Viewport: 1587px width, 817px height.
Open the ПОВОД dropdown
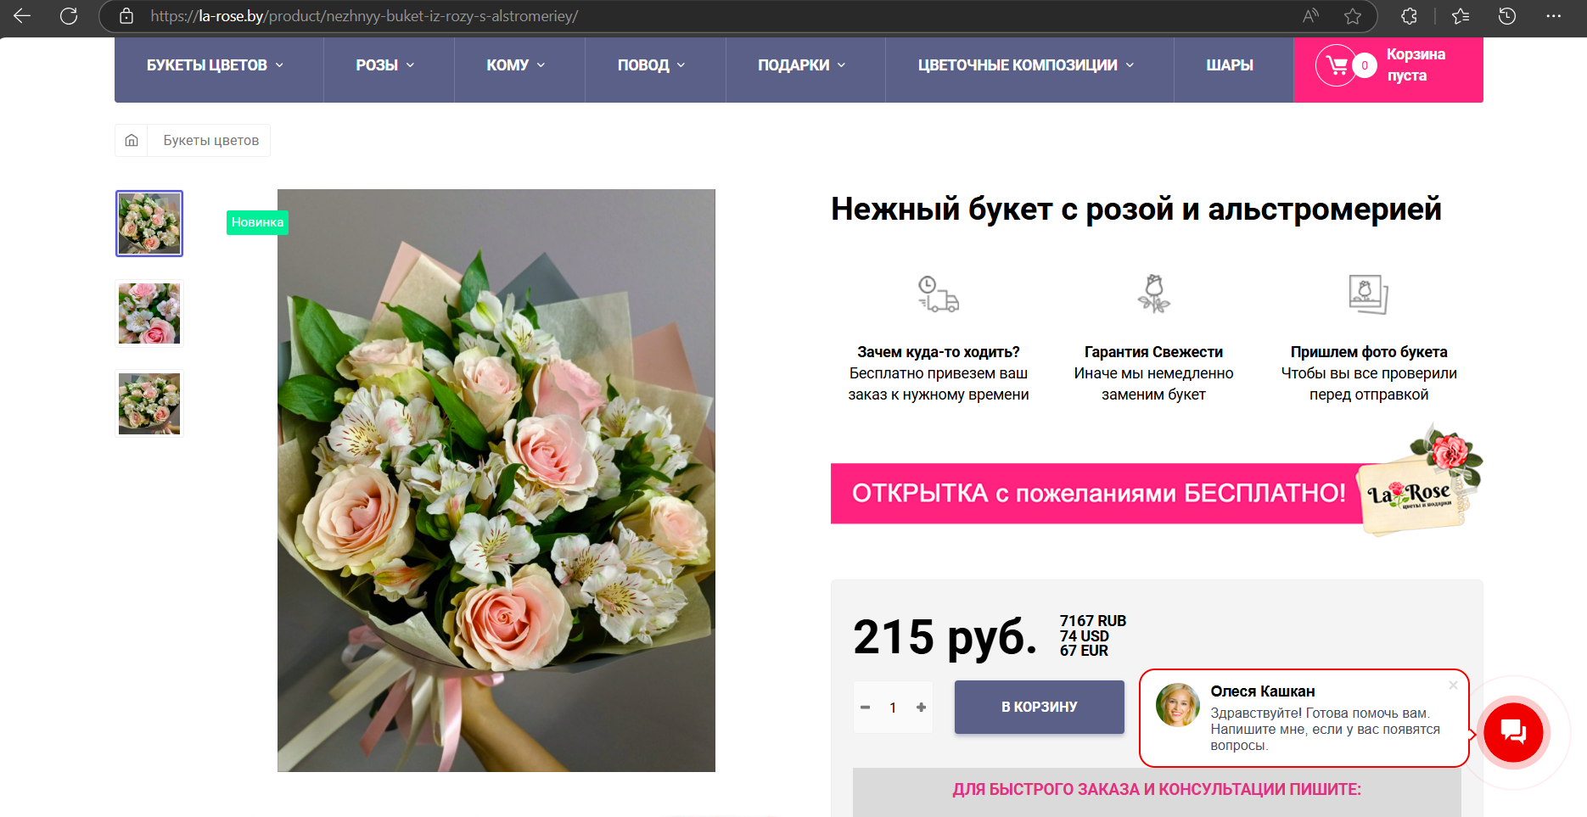pyautogui.click(x=649, y=64)
